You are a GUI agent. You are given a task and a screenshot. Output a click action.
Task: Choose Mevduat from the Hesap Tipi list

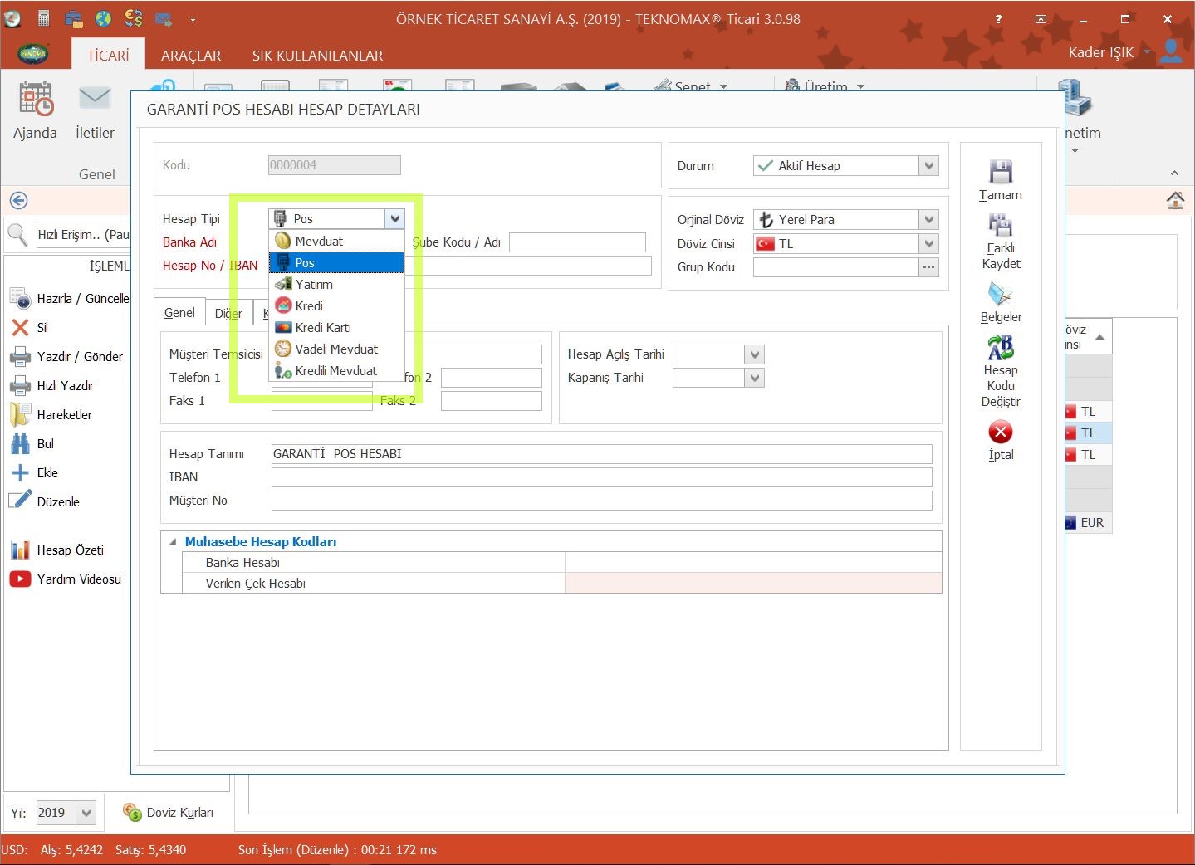coord(336,241)
